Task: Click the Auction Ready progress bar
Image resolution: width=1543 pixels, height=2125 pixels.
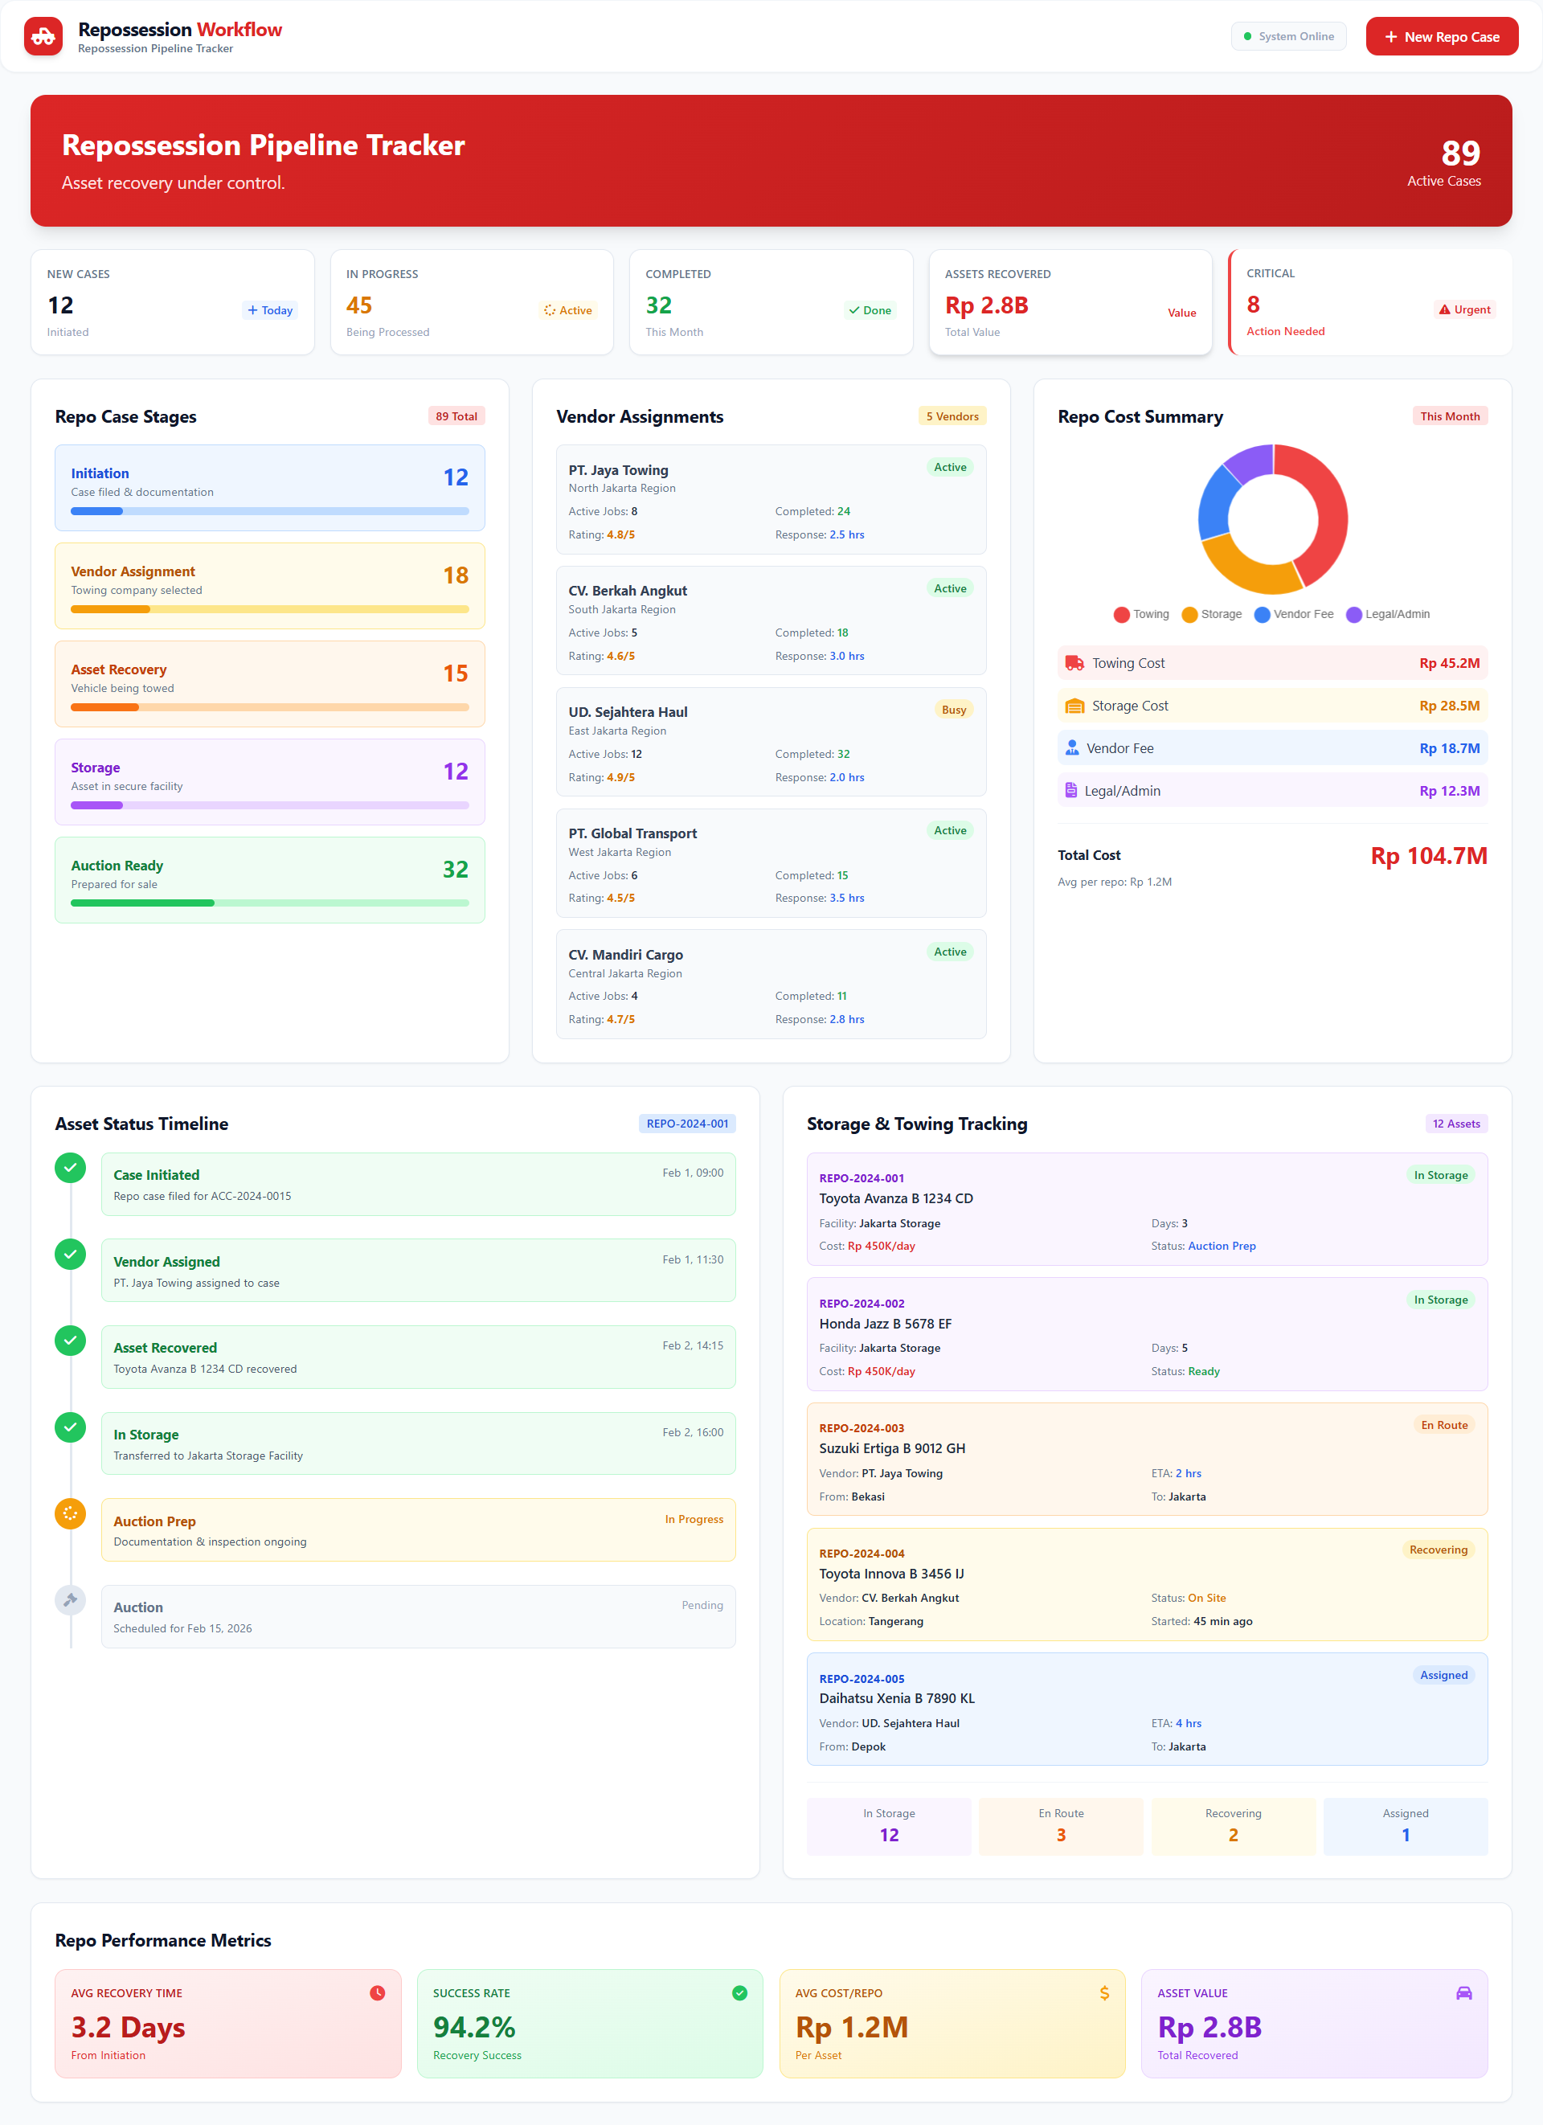Action: 270,903
